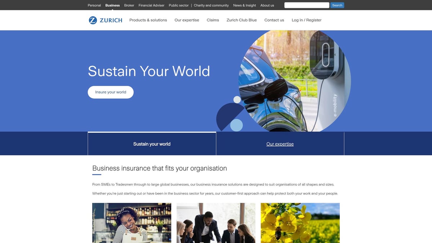Open News & Insight

(x=244, y=5)
